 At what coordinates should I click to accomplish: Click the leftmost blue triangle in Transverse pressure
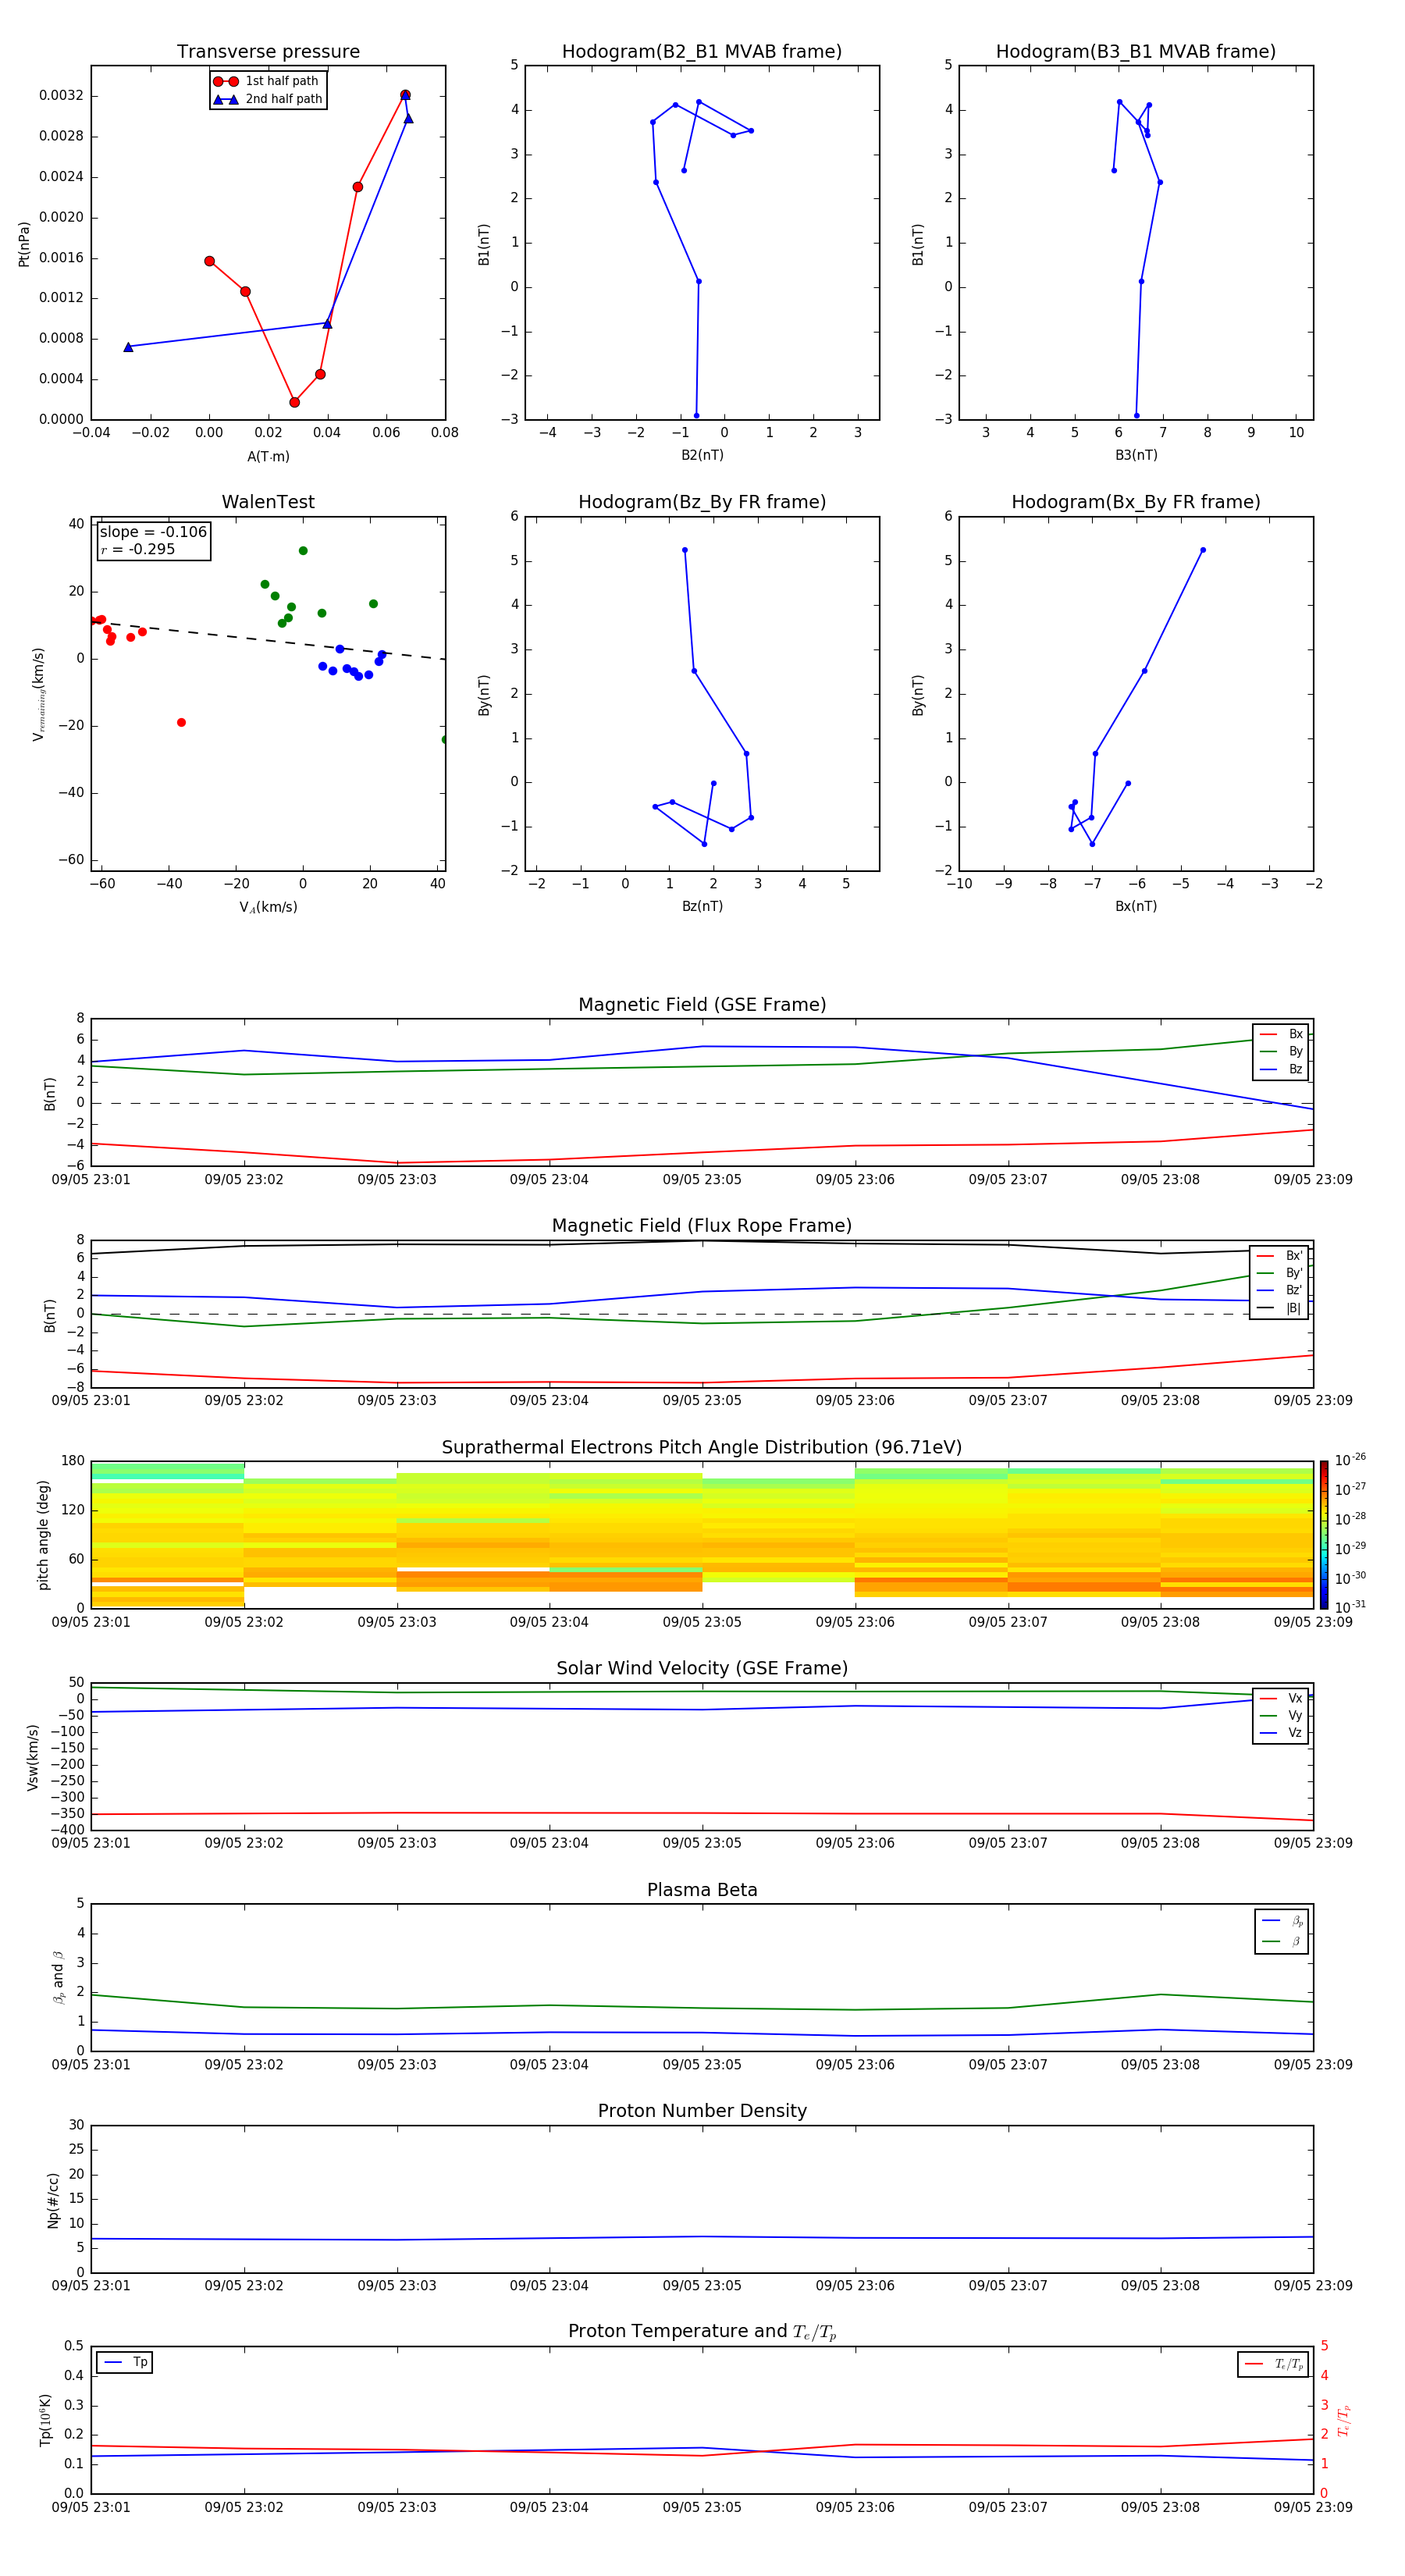coord(128,347)
